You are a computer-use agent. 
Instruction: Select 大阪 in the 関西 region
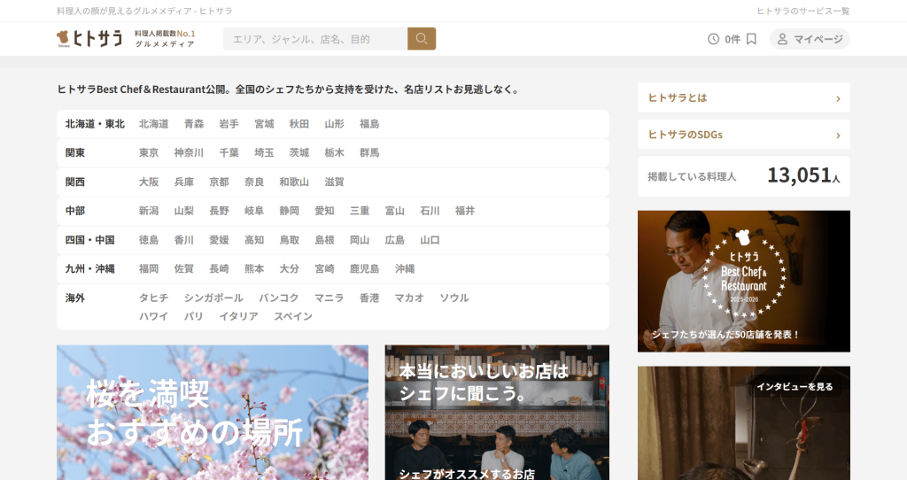149,182
